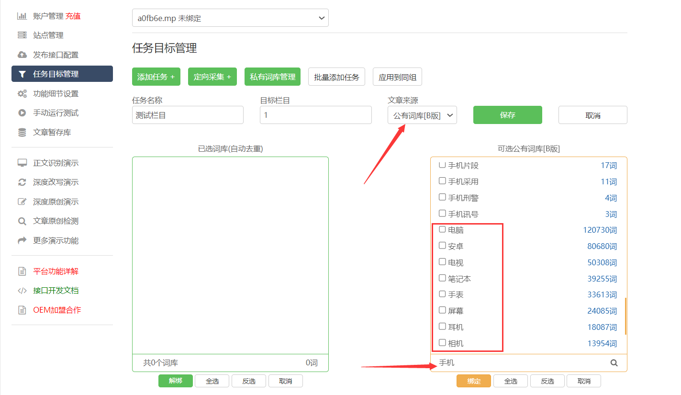Click the orange 绑定 button
The height and width of the screenshot is (395, 681).
pos(473,381)
